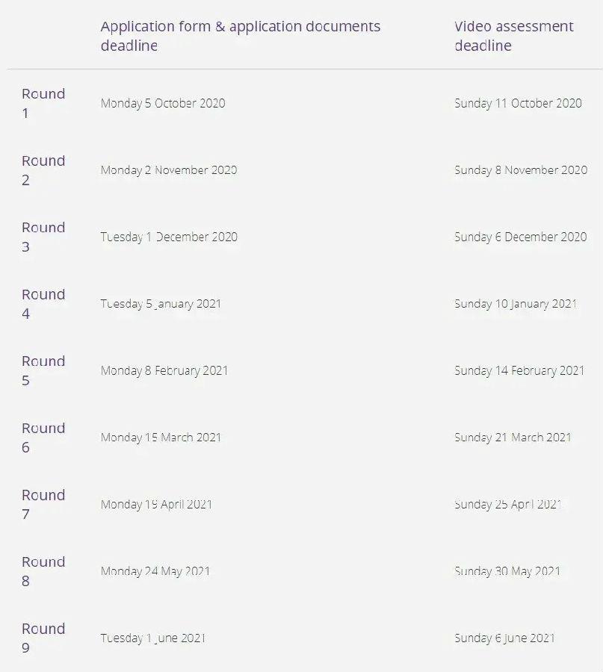The width and height of the screenshot is (603, 672).
Task: Click the Application form & documents deadline header
Action: coord(241,36)
